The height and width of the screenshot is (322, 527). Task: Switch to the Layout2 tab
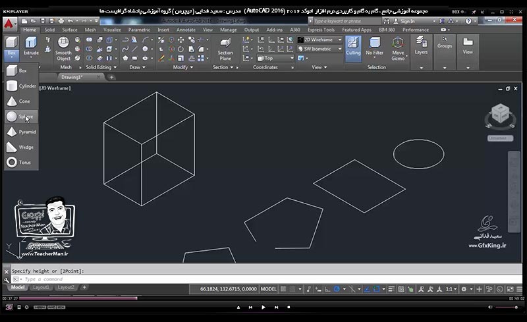(65, 287)
